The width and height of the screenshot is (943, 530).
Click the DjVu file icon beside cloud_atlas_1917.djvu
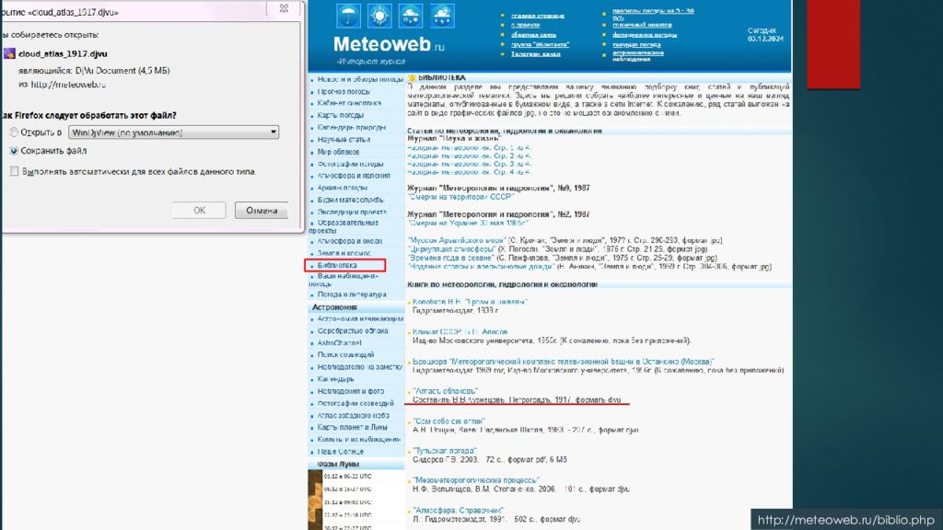point(9,53)
